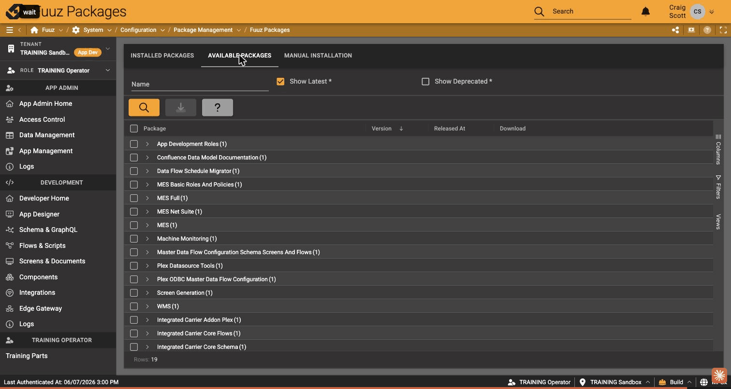The image size is (731, 389).
Task: Switch to the Installed Packages tab
Action: click(162, 56)
